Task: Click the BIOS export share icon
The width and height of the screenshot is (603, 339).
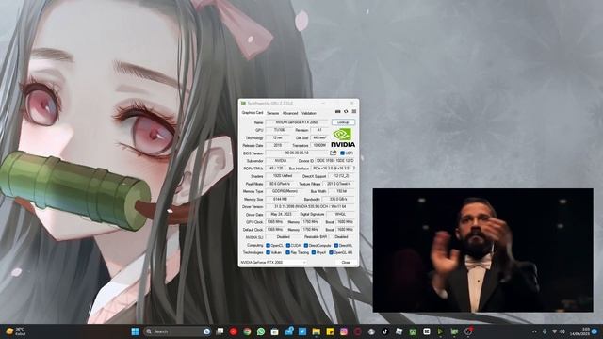Action: tap(333, 153)
